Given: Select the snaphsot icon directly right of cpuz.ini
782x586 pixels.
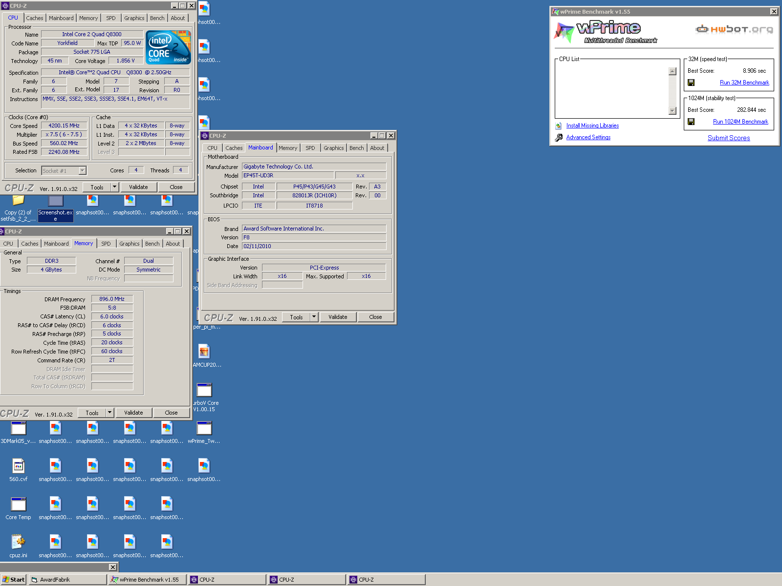Looking at the screenshot, I should tap(55, 542).
